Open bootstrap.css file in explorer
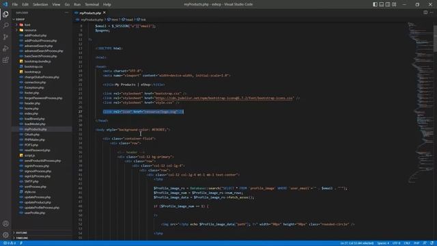This screenshot has height=246, width=437. click(x=33, y=67)
